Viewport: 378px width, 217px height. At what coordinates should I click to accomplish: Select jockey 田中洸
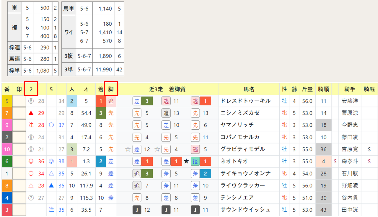click(x=350, y=210)
